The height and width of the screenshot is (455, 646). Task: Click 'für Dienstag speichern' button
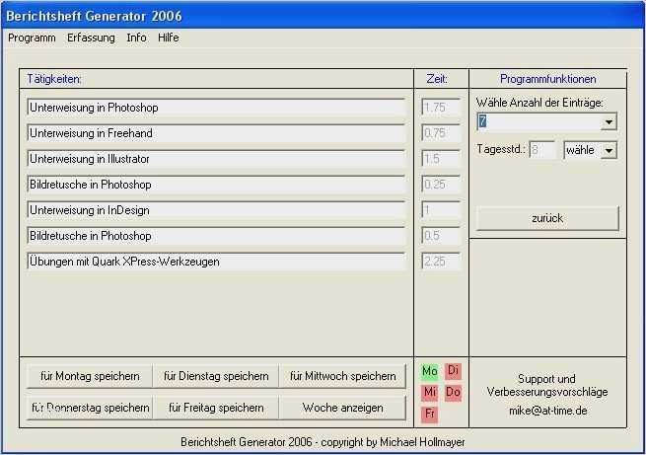click(216, 376)
